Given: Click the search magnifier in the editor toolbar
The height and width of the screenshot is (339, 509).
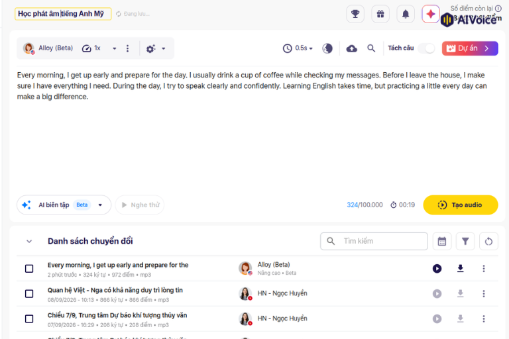Looking at the screenshot, I should [371, 48].
